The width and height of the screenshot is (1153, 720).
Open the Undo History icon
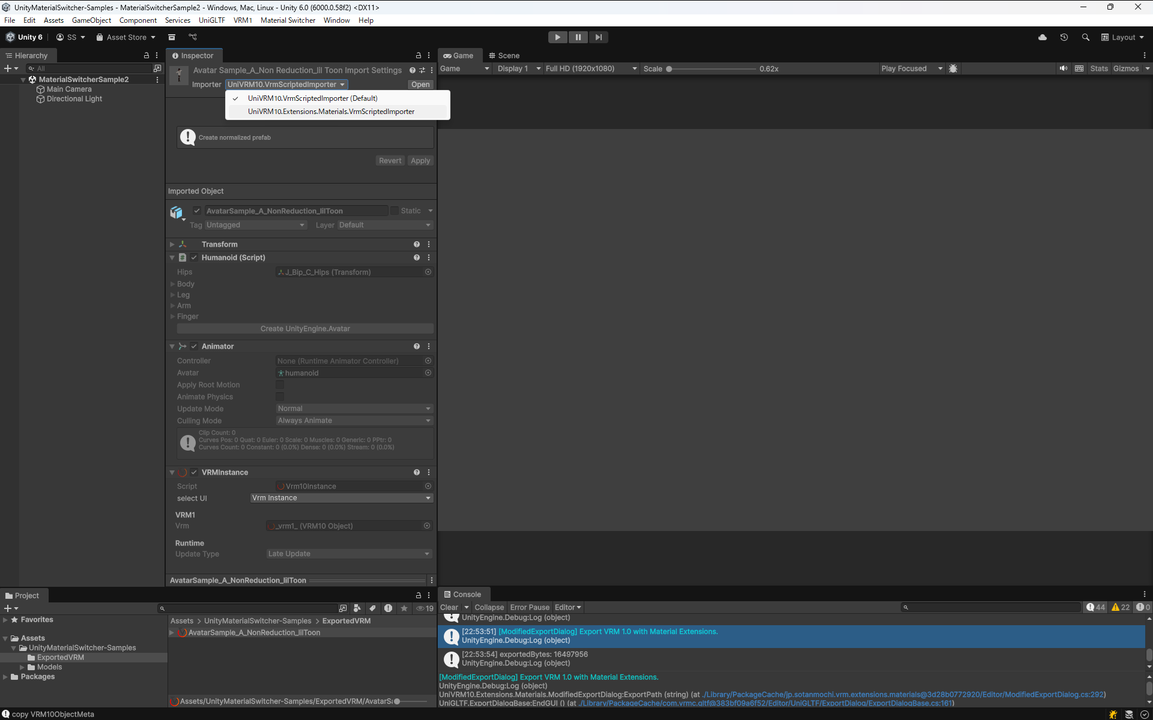tap(1064, 37)
